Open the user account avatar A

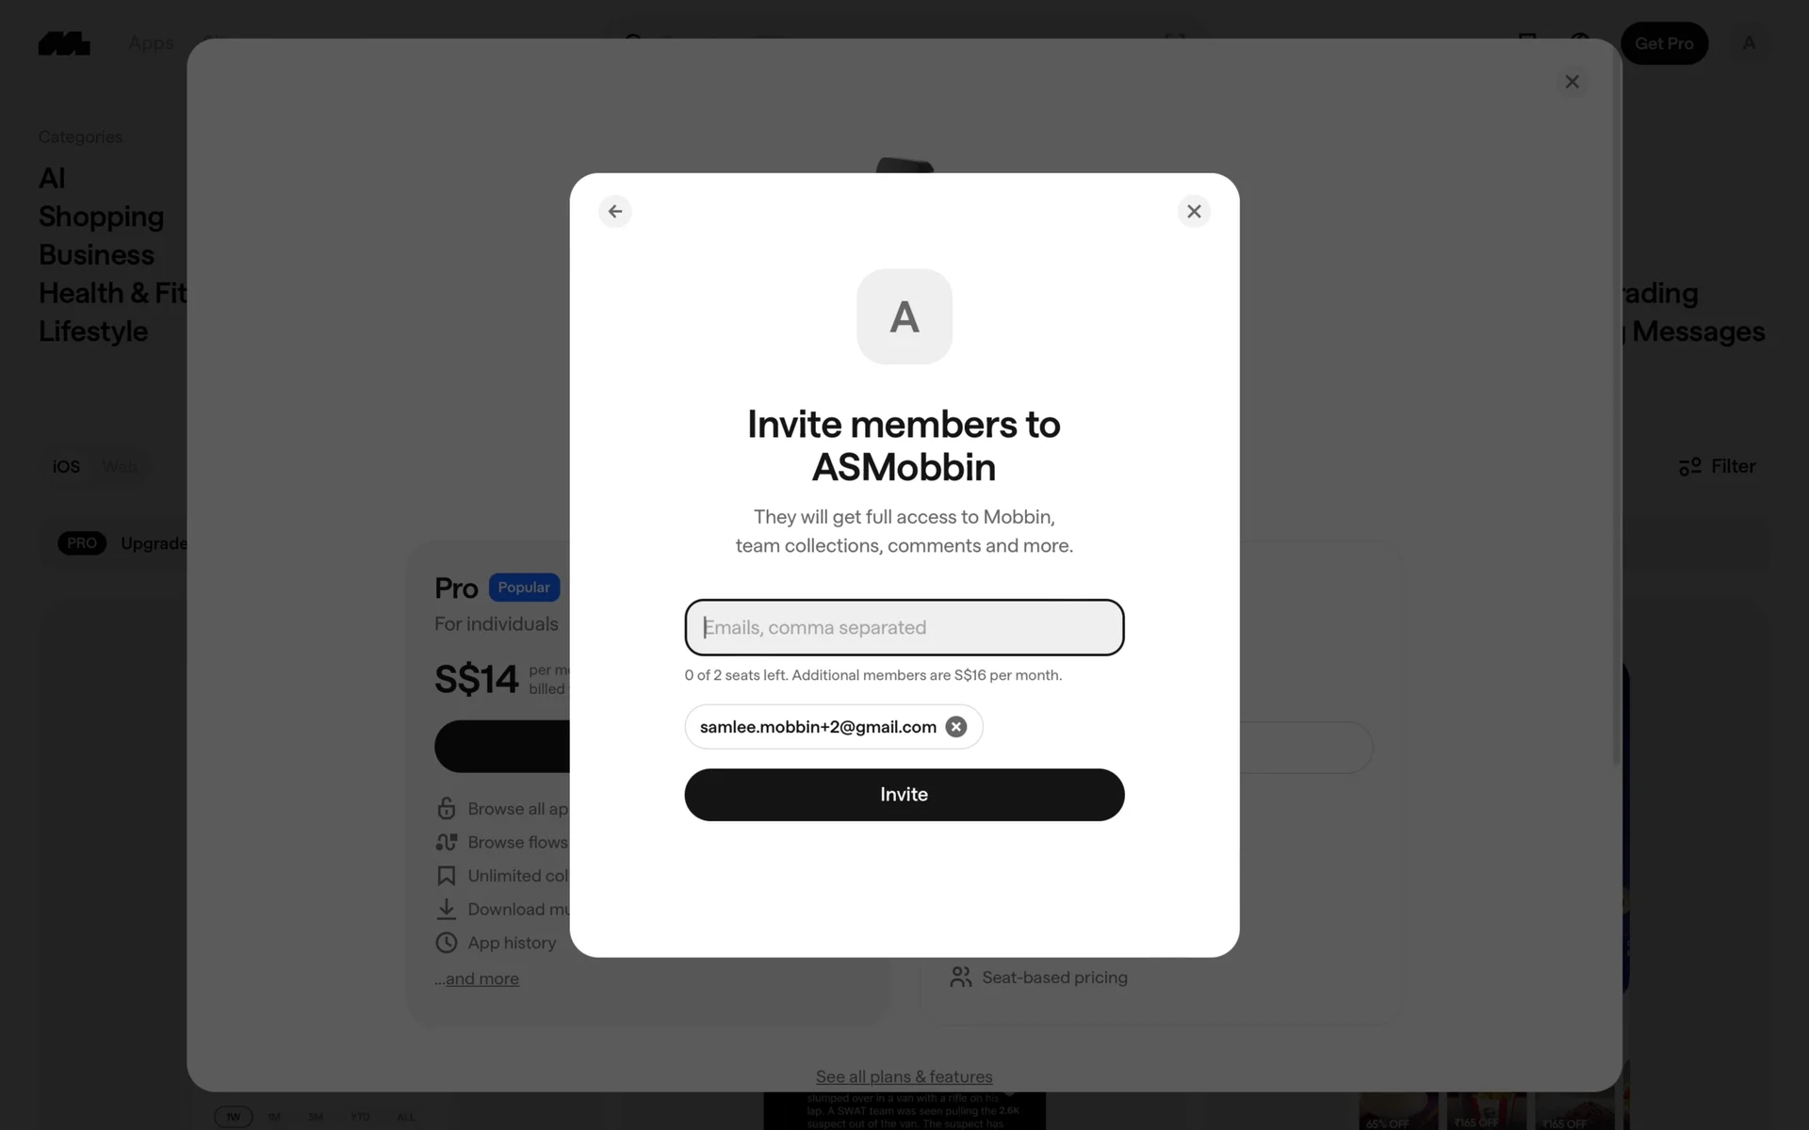pos(1749,43)
